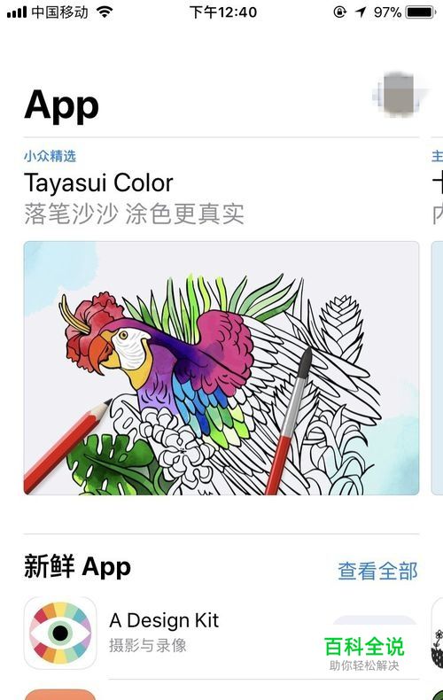Tap the 下午12:40 clock in status bar
The image size is (443, 700).
(223, 12)
